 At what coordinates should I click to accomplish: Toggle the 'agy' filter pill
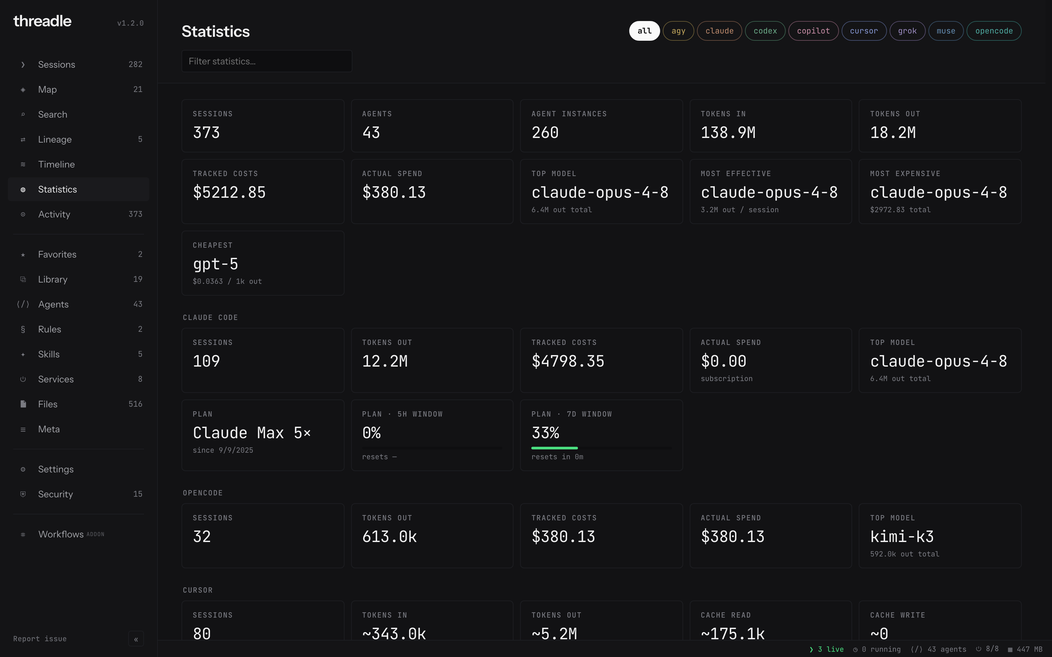click(678, 31)
